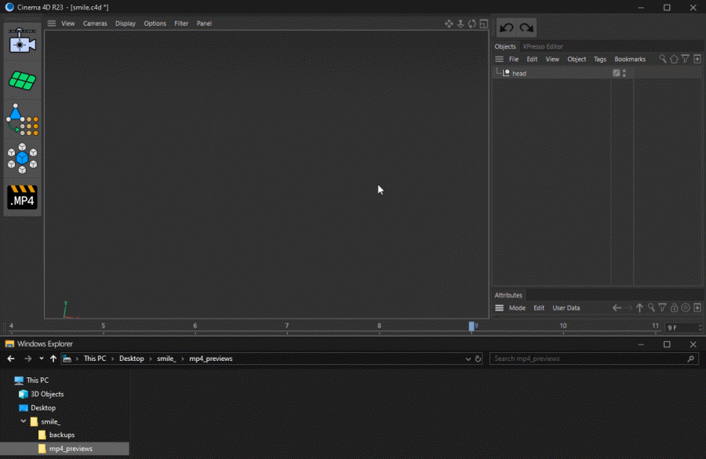Click viewport rotate camera icon

point(472,24)
